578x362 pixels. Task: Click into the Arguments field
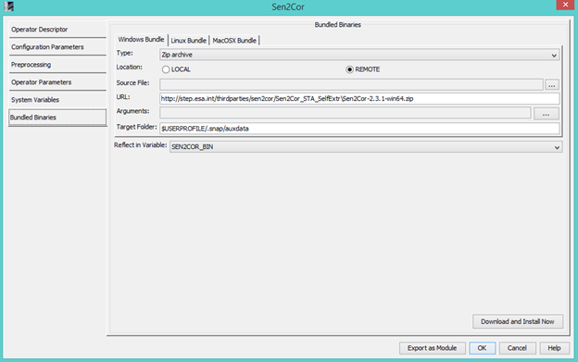[x=345, y=113]
